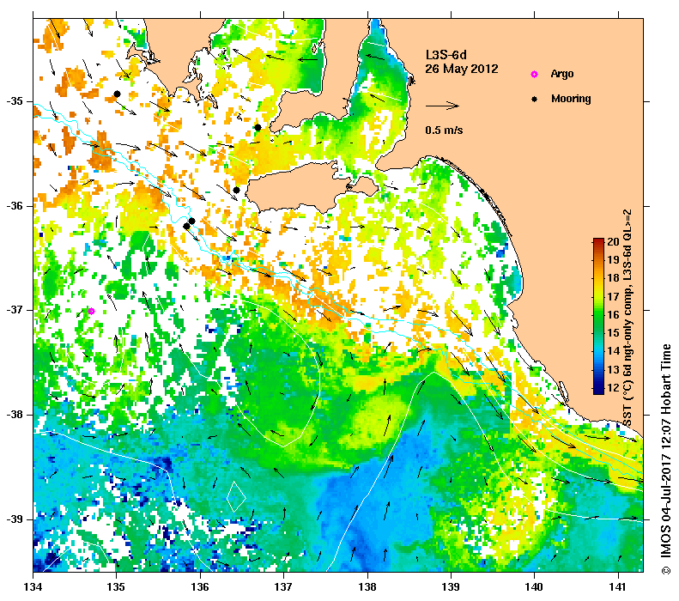Click the '134' longitude axis label
This screenshot has width=679, height=601.
pyautogui.click(x=33, y=587)
